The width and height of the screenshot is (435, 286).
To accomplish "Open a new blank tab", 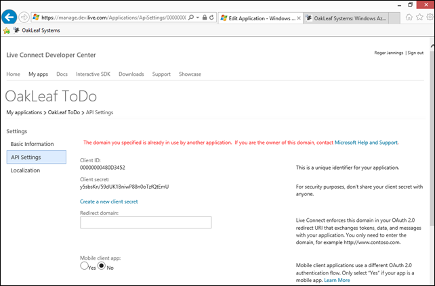I will pyautogui.click(x=394, y=18).
